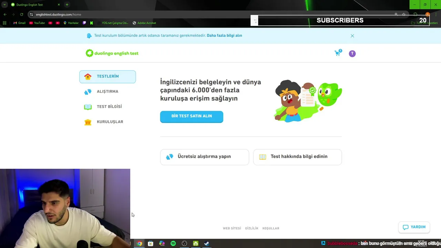Open the shopping cart icon
The width and height of the screenshot is (441, 248).
point(338,53)
